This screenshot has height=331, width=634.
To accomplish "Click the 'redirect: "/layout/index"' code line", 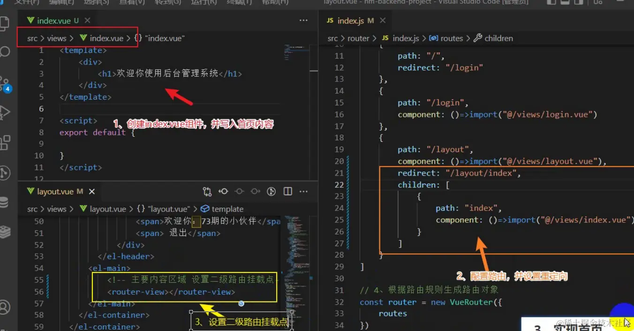I will pos(460,173).
